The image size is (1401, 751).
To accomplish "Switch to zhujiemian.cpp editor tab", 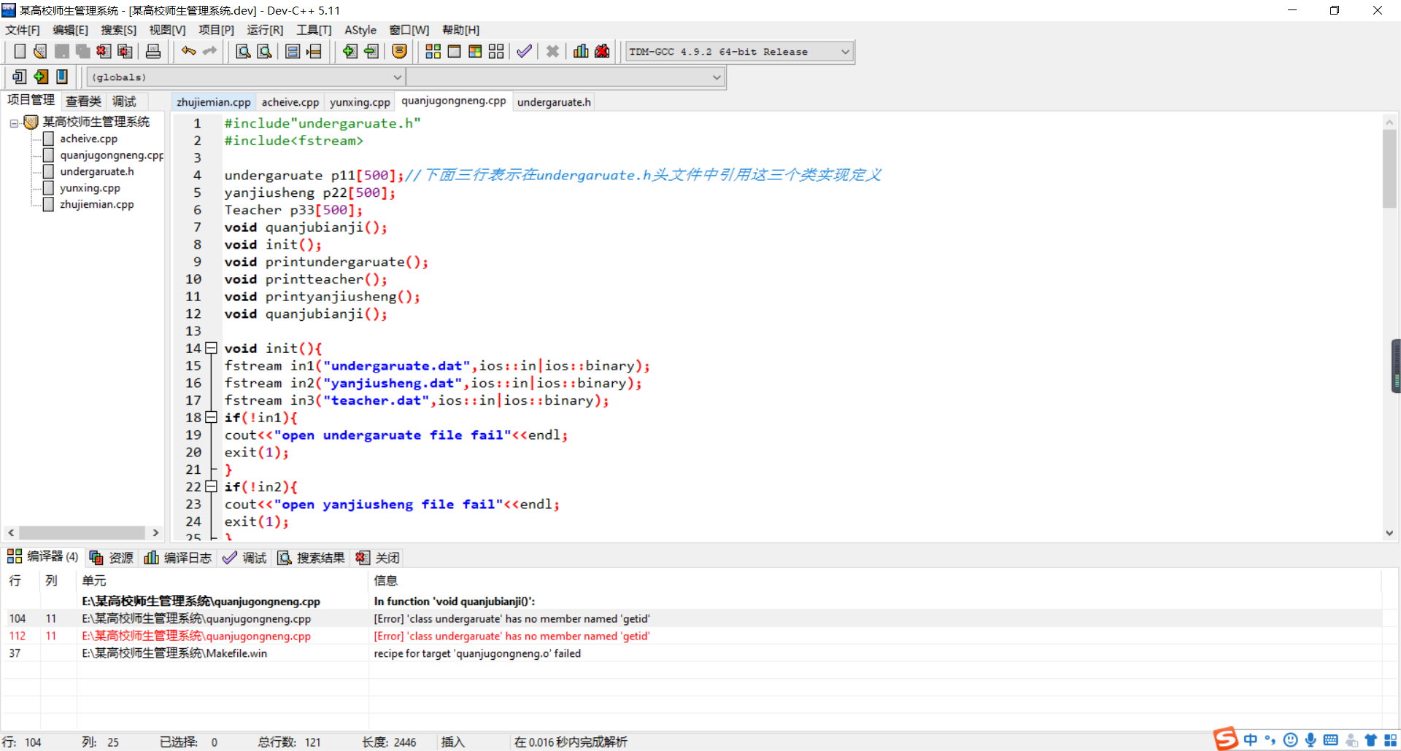I will pos(213,102).
